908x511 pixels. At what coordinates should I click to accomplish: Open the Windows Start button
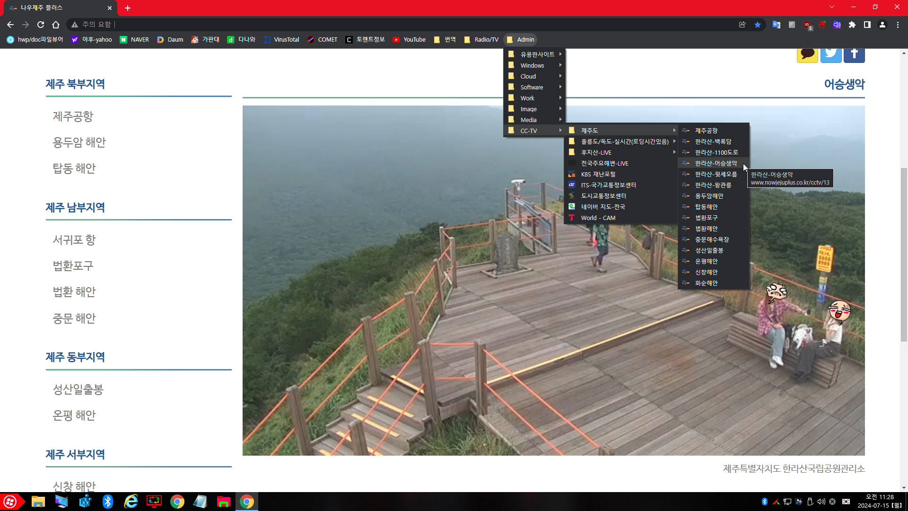click(x=11, y=502)
